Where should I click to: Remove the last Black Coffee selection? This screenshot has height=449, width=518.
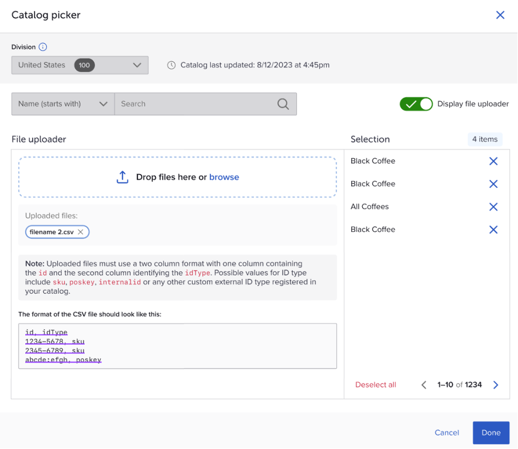493,230
